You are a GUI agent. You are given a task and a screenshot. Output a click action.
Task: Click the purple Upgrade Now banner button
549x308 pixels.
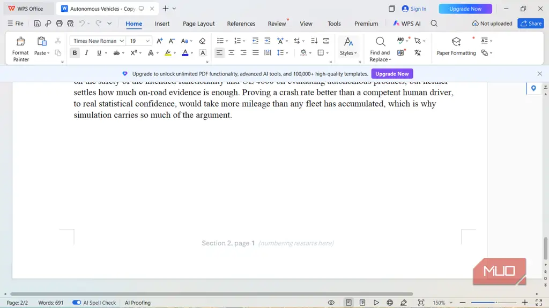pyautogui.click(x=392, y=74)
